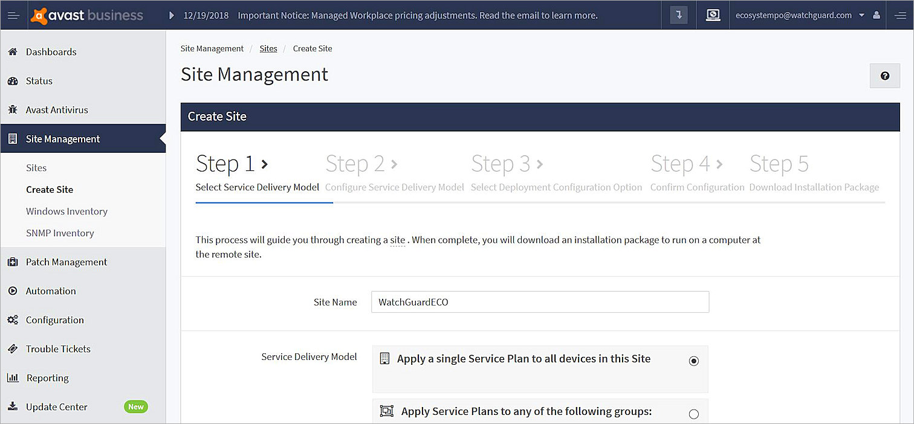The height and width of the screenshot is (424, 914).
Task: Click the help question mark button
Action: click(x=884, y=76)
